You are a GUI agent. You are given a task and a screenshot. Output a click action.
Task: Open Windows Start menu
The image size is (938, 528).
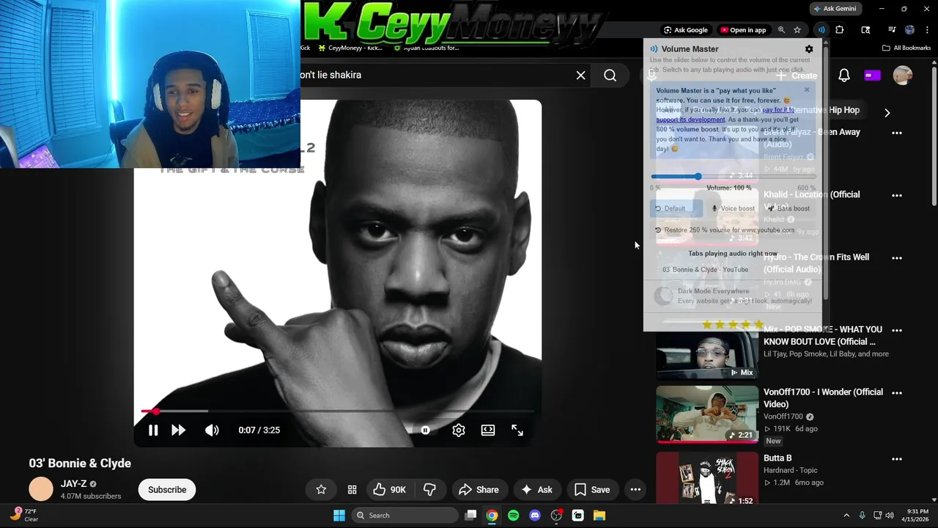(339, 516)
